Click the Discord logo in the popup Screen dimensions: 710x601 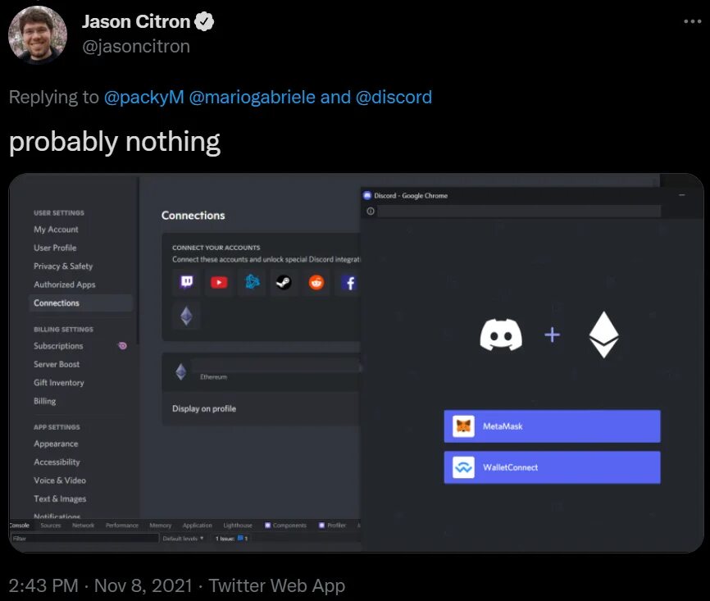click(501, 335)
